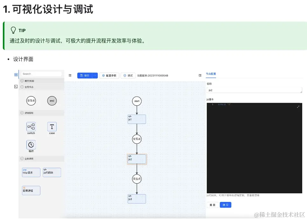307x220 pixels.
Task: Click the outline list icon left of 保存
Action: [70, 75]
